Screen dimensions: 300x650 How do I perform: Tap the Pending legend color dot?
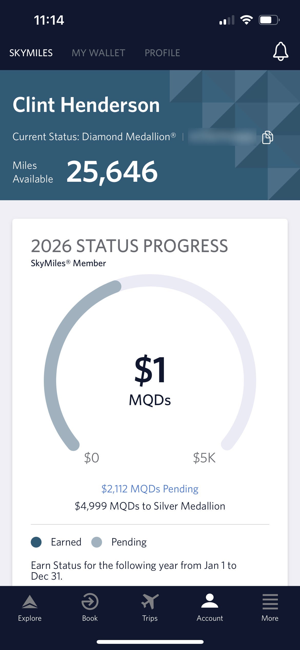point(97,542)
